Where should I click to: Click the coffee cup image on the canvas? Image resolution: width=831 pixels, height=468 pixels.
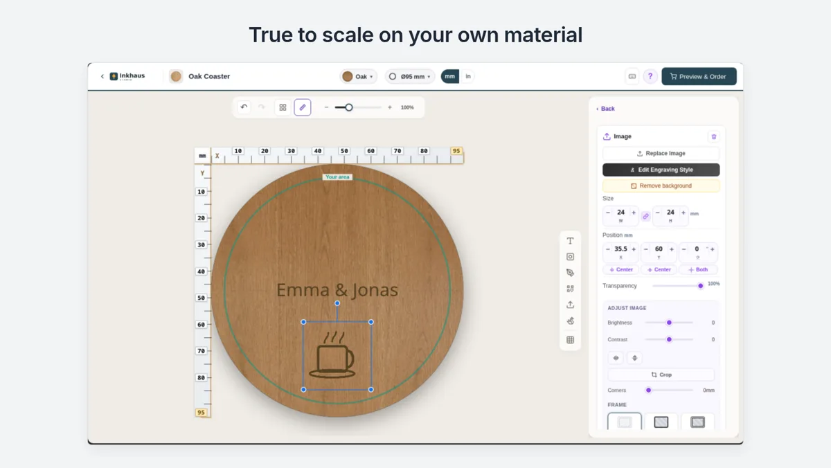click(336, 355)
